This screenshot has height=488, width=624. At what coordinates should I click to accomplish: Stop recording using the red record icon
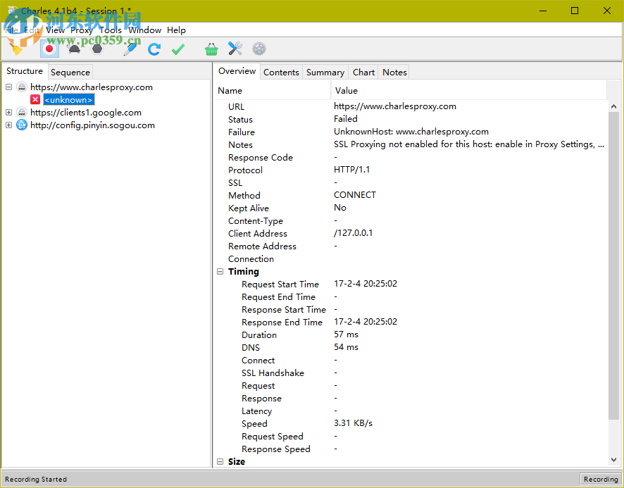49,49
